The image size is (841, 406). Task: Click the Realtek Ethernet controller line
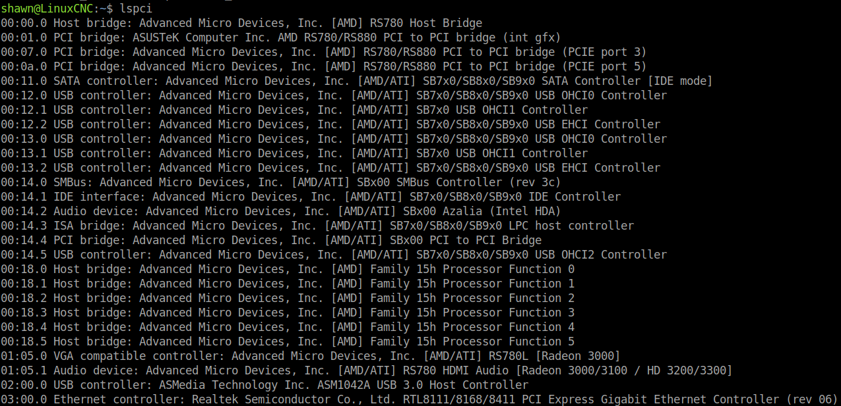pyautogui.click(x=420, y=399)
